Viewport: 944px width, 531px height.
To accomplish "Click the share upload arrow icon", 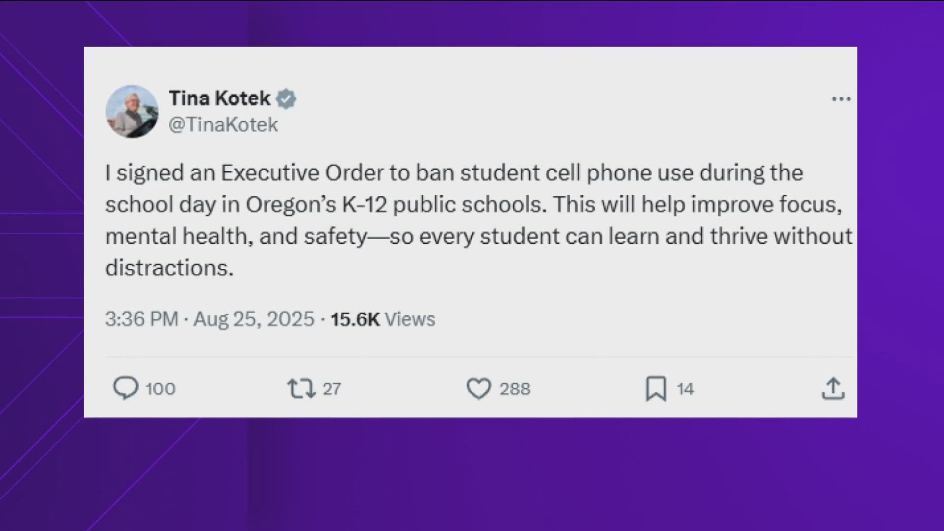I will [x=833, y=389].
